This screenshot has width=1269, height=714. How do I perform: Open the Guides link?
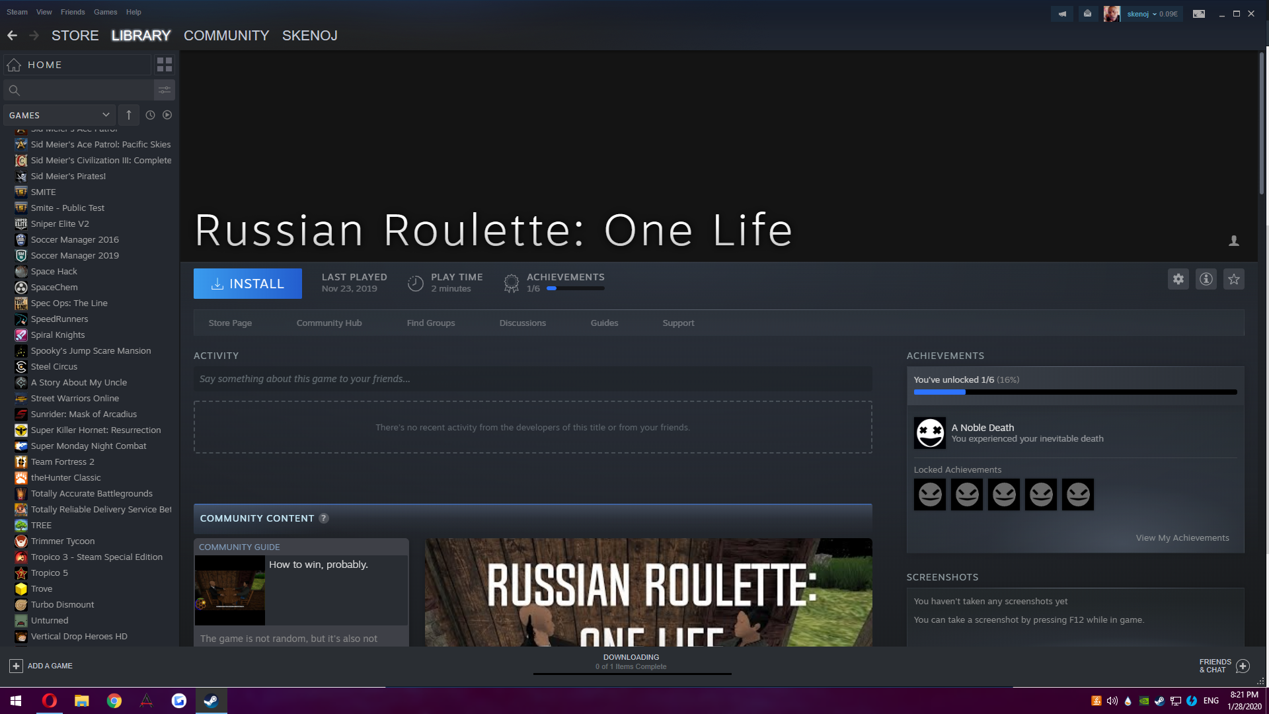point(605,323)
